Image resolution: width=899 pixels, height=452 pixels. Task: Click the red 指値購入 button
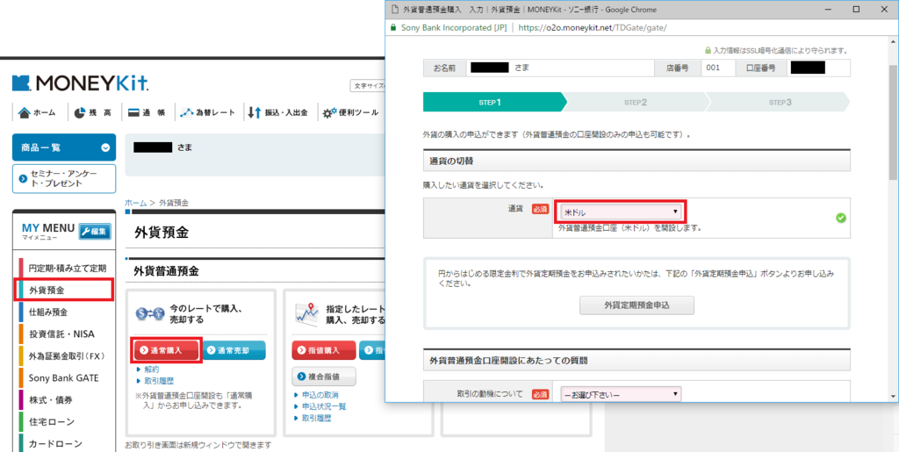tap(324, 350)
